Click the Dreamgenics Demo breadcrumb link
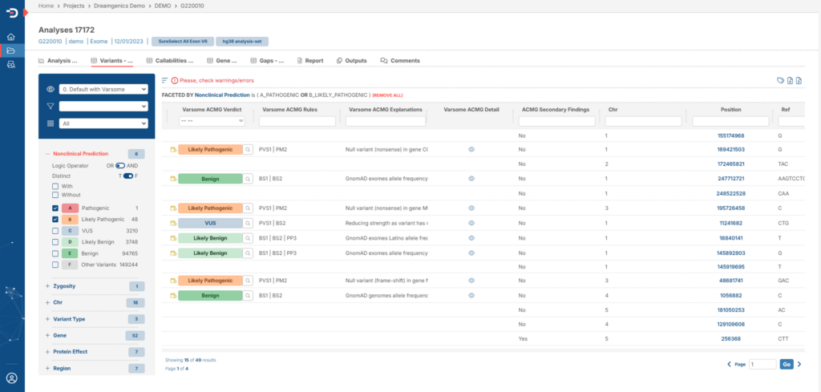 point(119,6)
